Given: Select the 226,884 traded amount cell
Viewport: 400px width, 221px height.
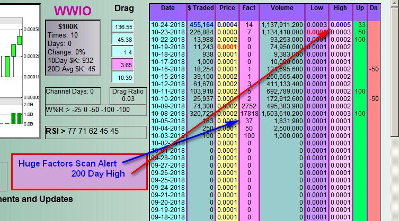Looking at the screenshot, I should (x=201, y=32).
